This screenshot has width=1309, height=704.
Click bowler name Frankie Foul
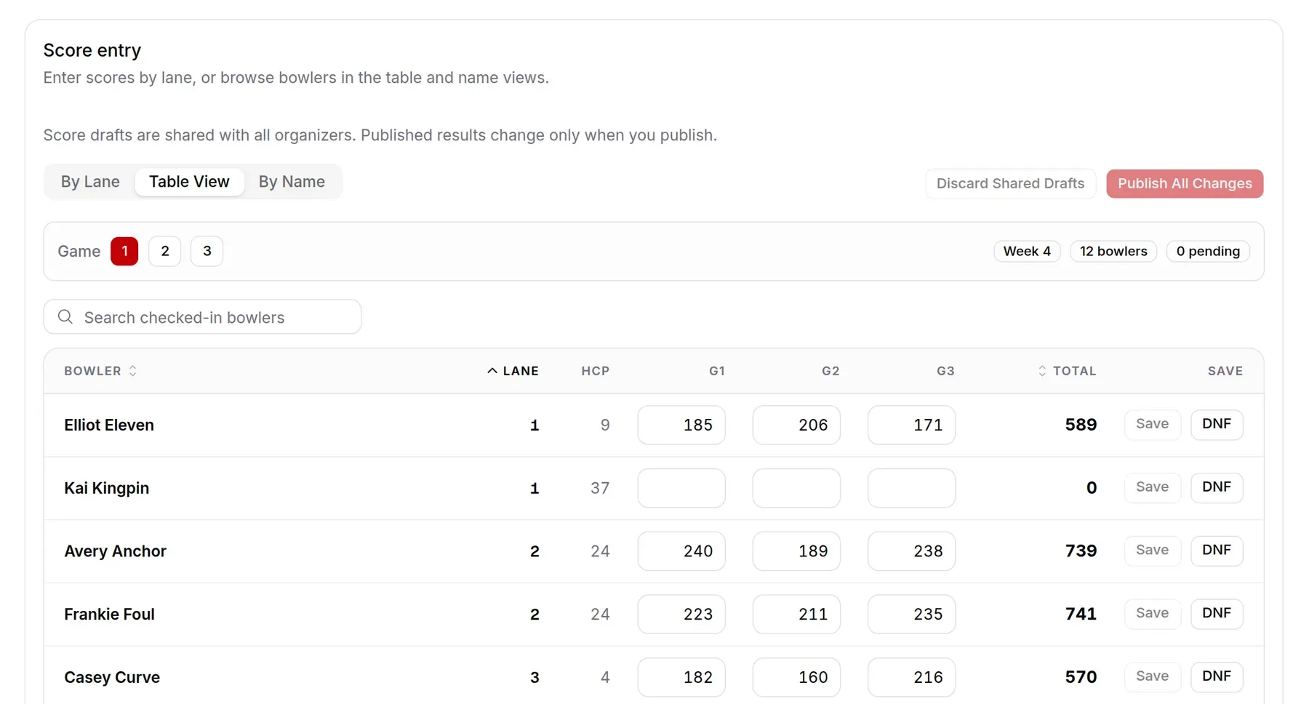(x=109, y=615)
